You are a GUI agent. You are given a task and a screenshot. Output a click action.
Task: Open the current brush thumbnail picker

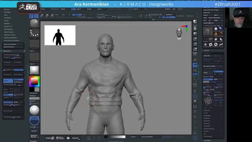pyautogui.click(x=34, y=23)
